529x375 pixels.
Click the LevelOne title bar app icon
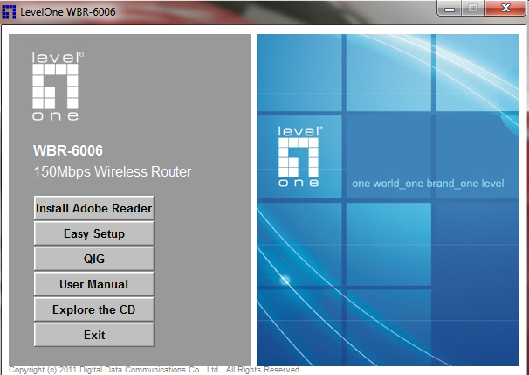[x=9, y=12]
